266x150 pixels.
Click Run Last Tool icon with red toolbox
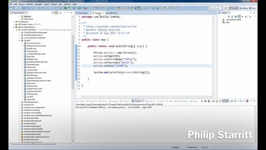click(85, 8)
